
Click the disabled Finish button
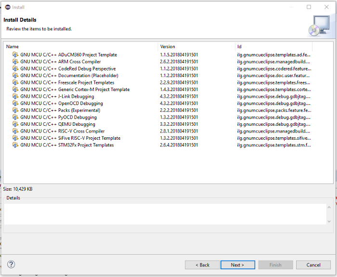275,265
